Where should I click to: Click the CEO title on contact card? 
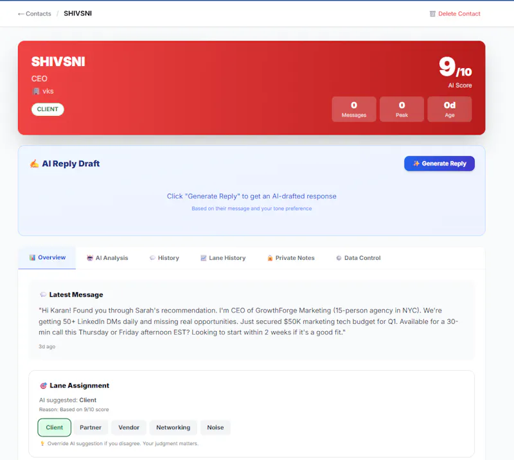pos(39,78)
